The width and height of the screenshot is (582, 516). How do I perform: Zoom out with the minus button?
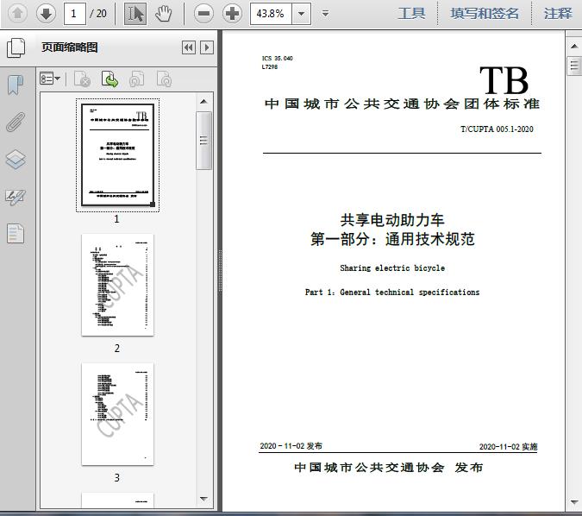coord(203,14)
